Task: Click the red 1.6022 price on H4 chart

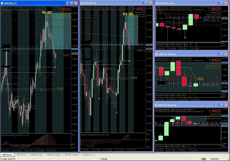Action: click(139, 9)
